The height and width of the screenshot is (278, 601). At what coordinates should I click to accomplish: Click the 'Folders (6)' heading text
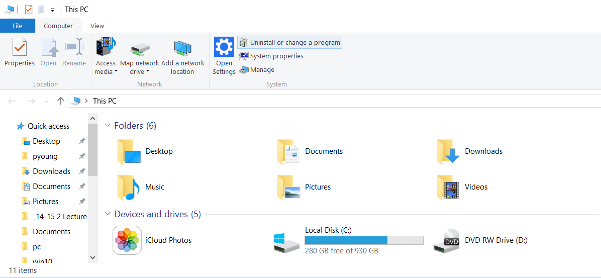[135, 126]
